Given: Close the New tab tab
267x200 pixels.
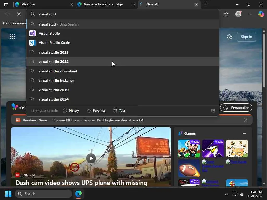Looking at the screenshot, I should [197, 5].
